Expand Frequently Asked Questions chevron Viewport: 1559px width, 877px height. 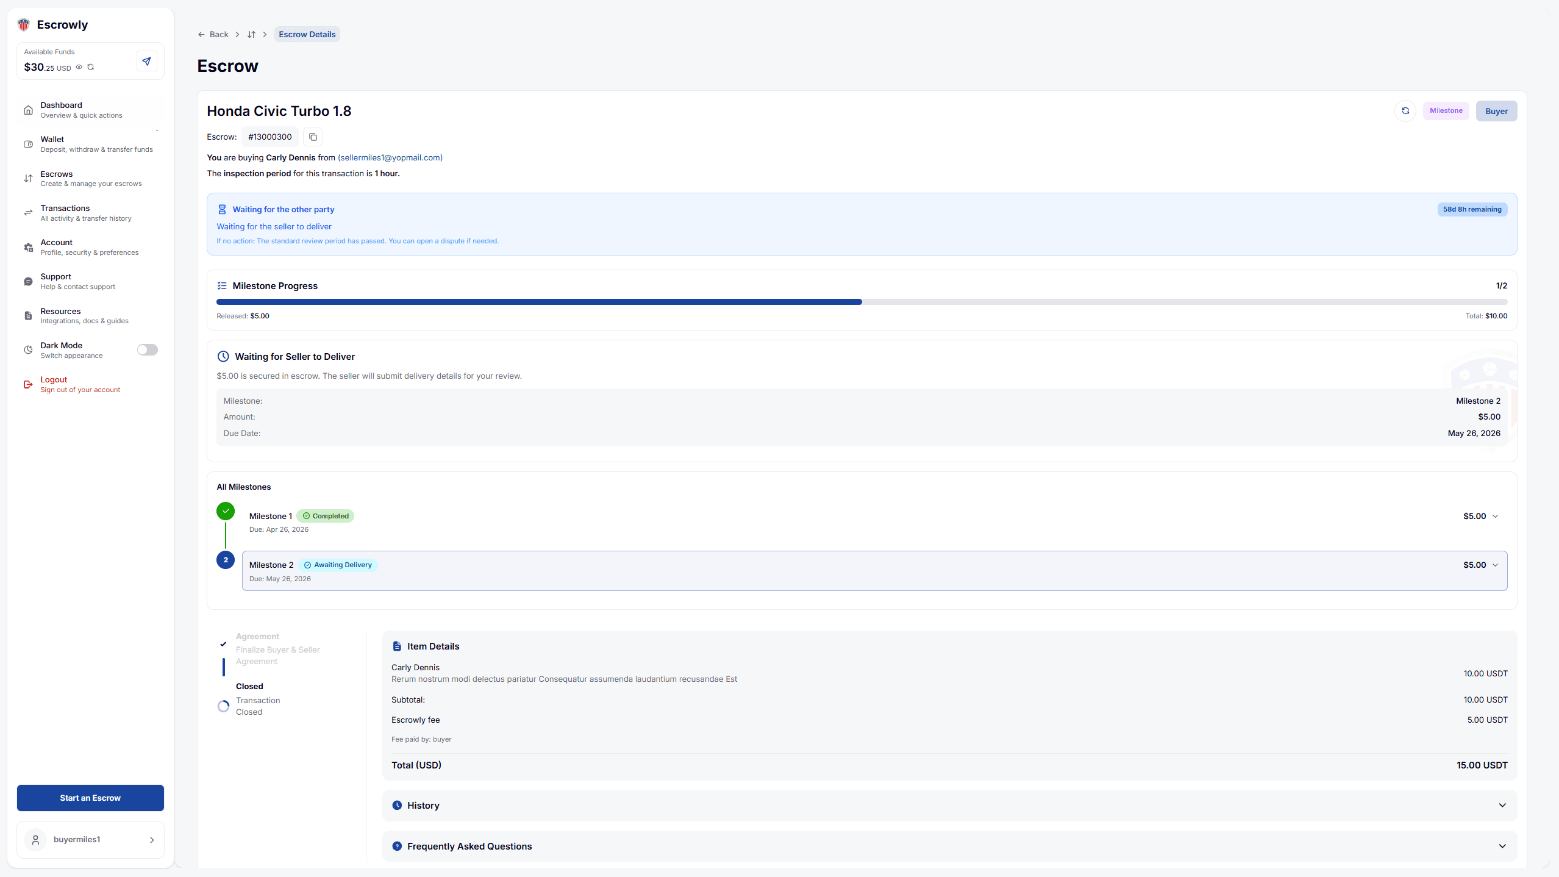point(1502,847)
